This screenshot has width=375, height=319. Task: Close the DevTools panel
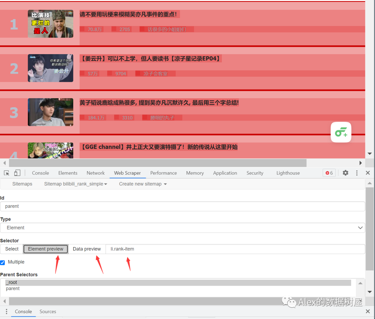pos(368,173)
